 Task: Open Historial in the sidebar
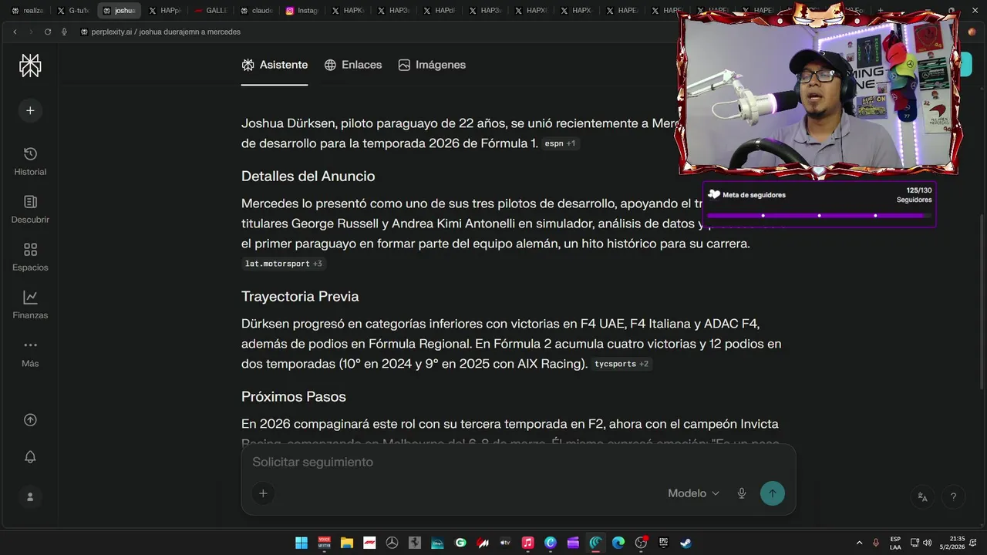(x=30, y=162)
